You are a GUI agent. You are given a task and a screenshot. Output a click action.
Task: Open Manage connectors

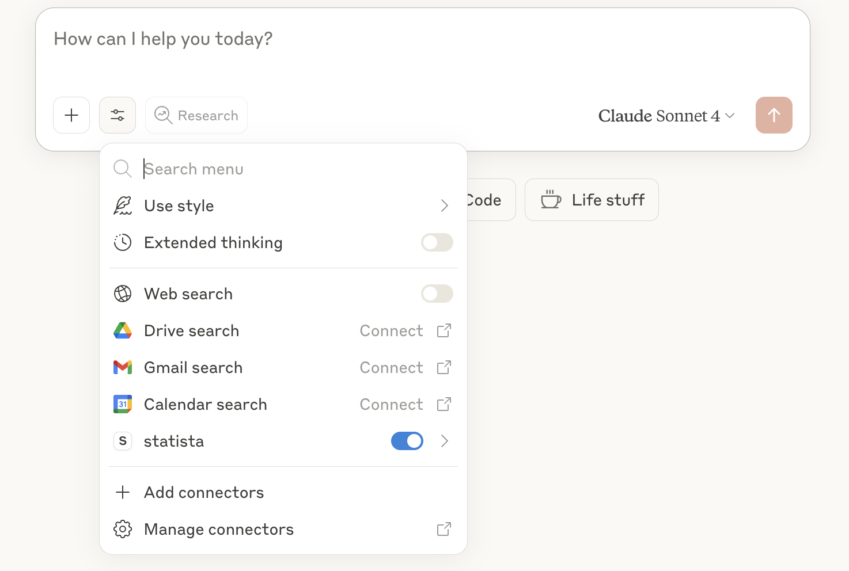pyautogui.click(x=283, y=529)
